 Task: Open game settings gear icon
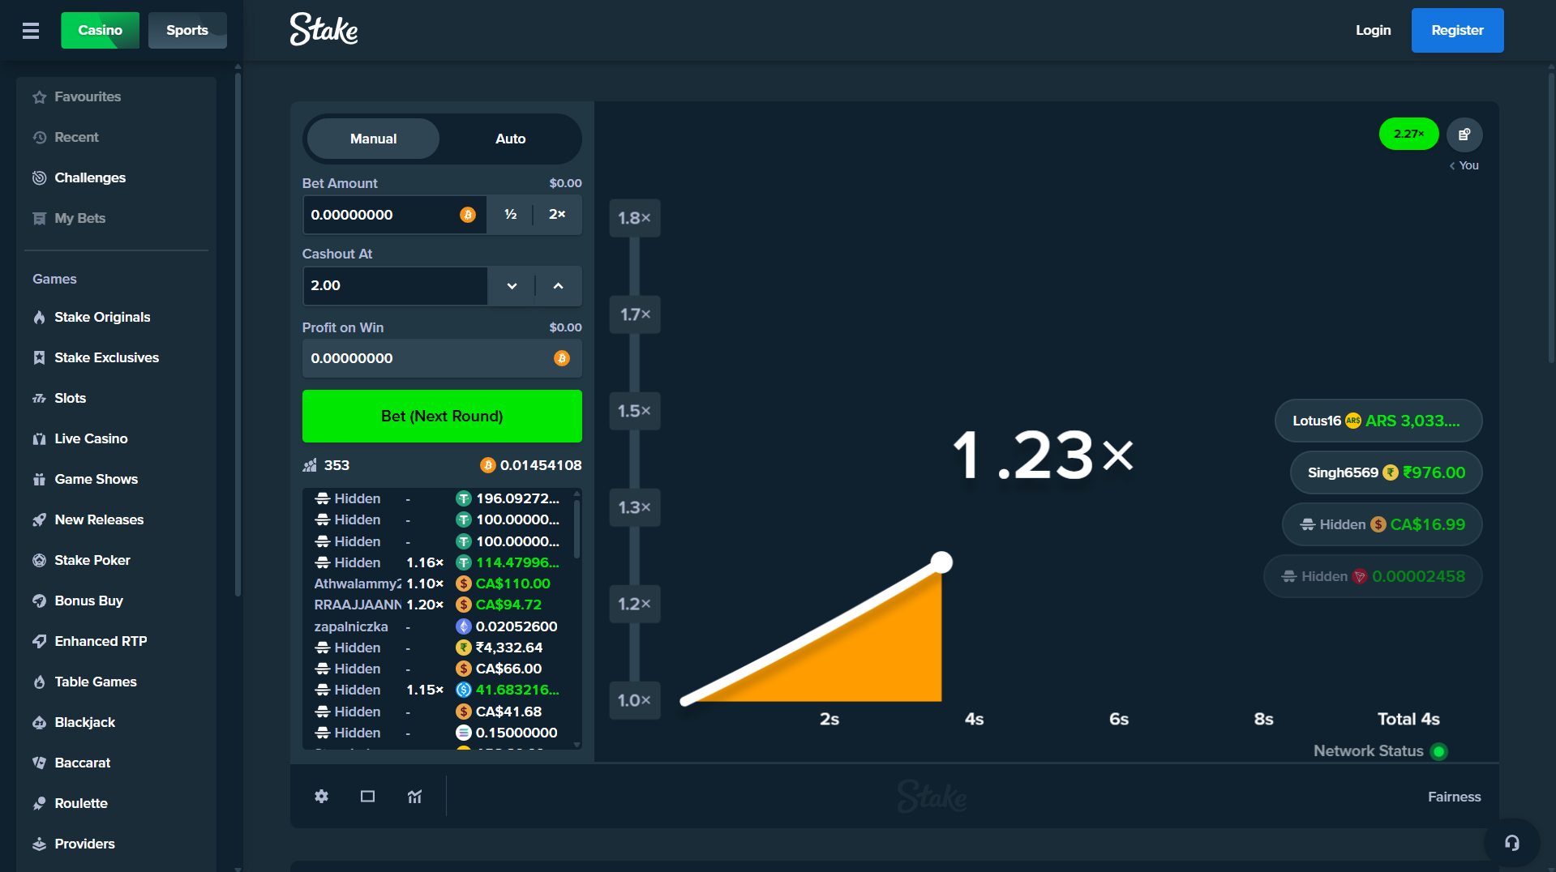coord(321,797)
